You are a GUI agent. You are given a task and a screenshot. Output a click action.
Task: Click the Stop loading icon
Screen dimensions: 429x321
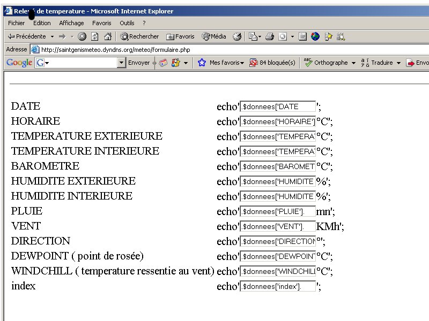82,36
